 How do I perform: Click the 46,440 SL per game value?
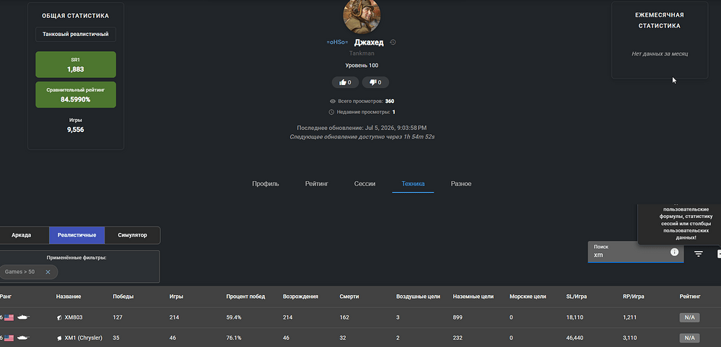574,338
